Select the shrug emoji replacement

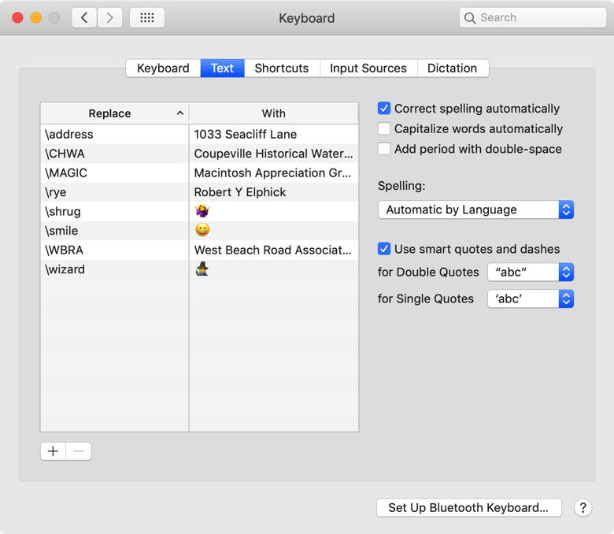point(202,211)
